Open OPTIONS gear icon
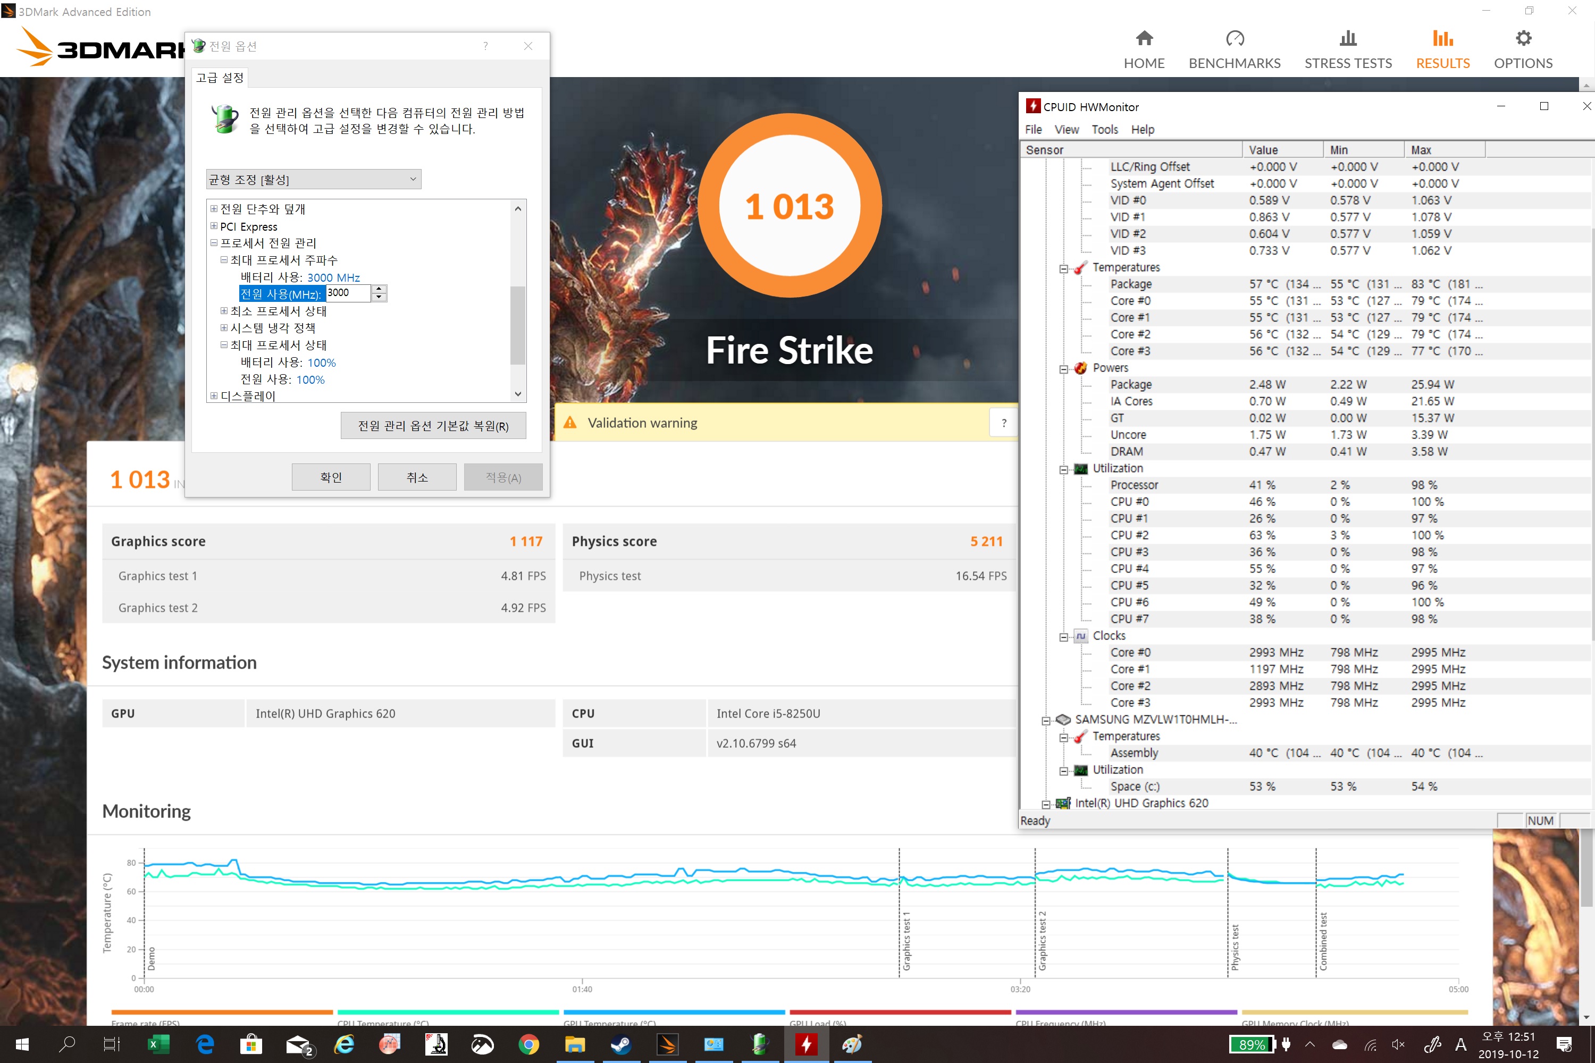 [1523, 39]
